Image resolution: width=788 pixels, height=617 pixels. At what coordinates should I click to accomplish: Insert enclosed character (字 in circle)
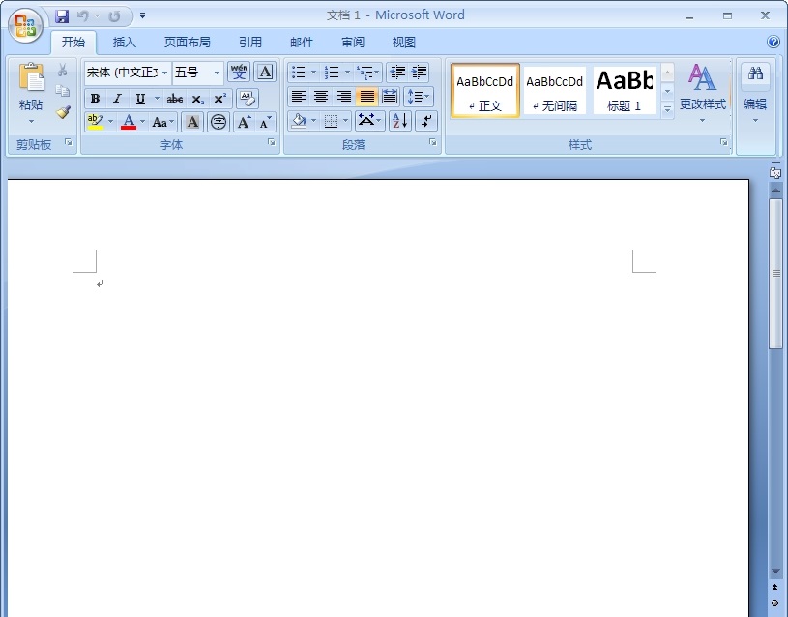point(219,122)
